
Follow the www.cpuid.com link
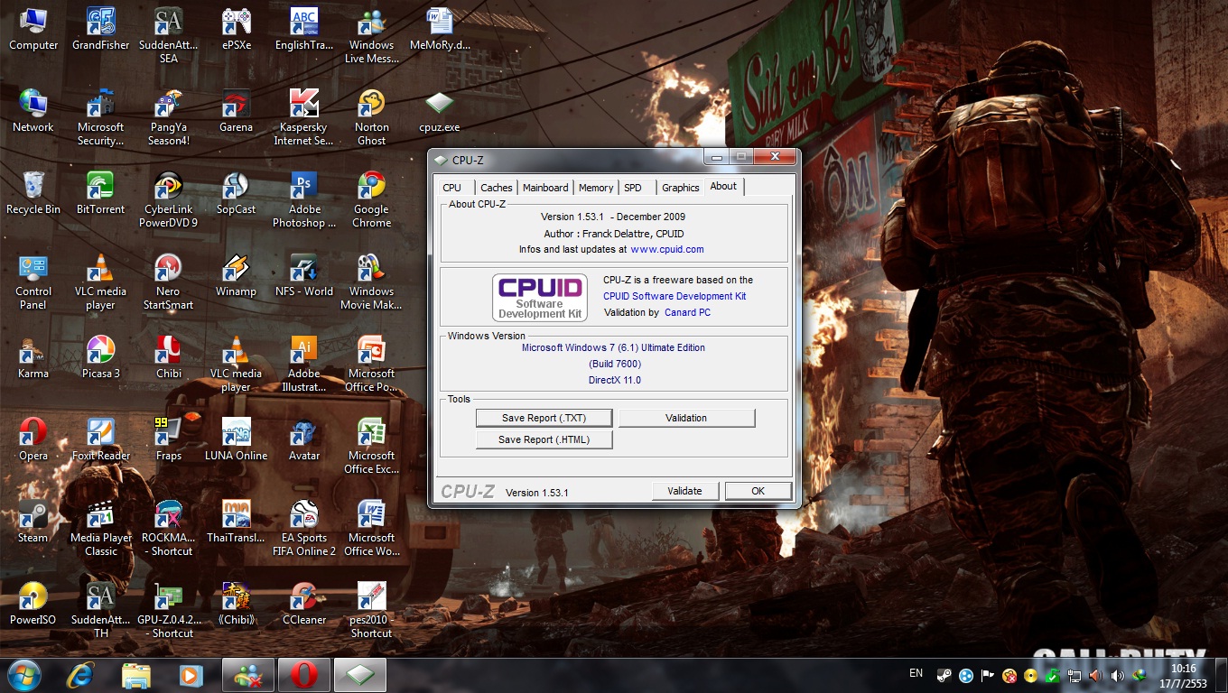click(x=667, y=249)
